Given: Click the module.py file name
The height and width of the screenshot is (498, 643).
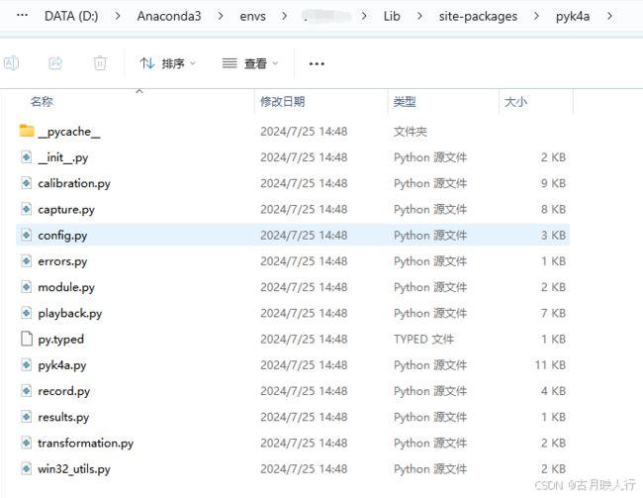Looking at the screenshot, I should [66, 287].
